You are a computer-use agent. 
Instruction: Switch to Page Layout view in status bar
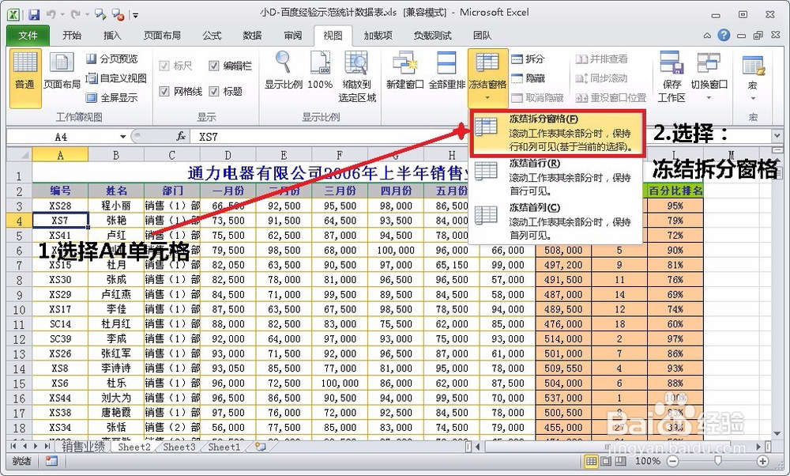(606, 461)
